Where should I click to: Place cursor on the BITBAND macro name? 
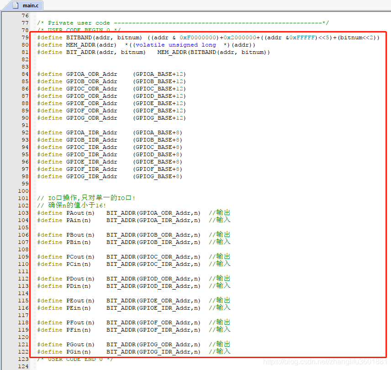(x=79, y=37)
